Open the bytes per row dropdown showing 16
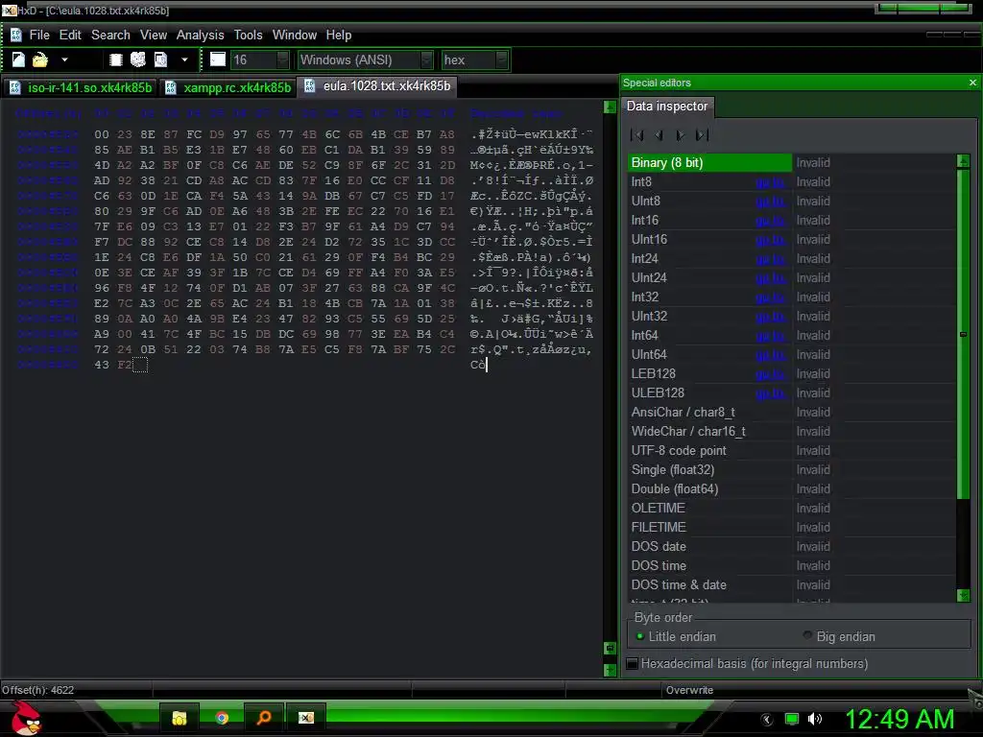The image size is (983, 737). [259, 60]
